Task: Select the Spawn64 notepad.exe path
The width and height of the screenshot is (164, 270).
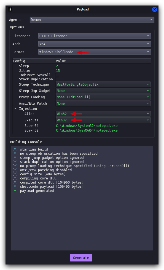Action: (87, 126)
